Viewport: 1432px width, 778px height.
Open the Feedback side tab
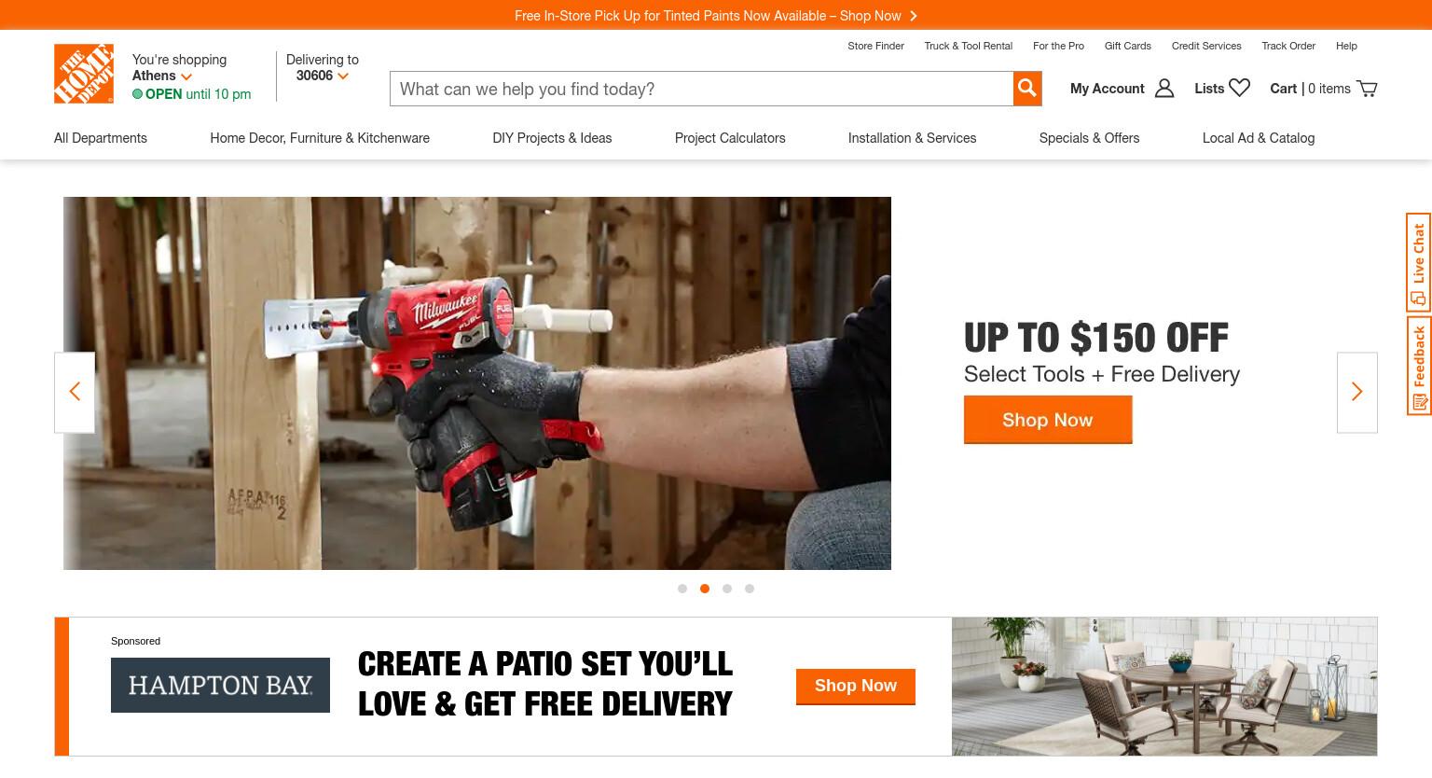pos(1418,365)
